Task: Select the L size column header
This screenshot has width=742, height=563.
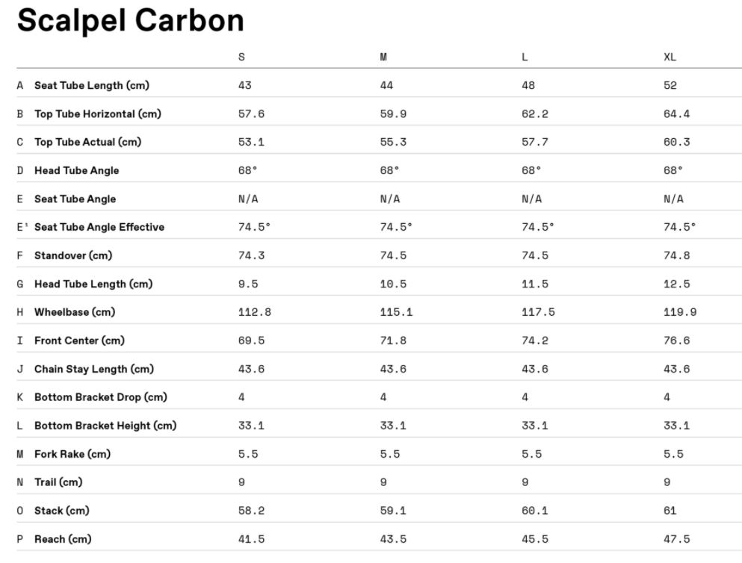Action: coord(525,57)
